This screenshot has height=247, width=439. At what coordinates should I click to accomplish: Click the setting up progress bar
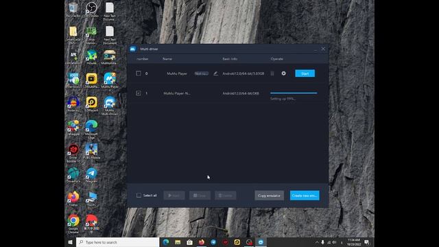tap(294, 93)
